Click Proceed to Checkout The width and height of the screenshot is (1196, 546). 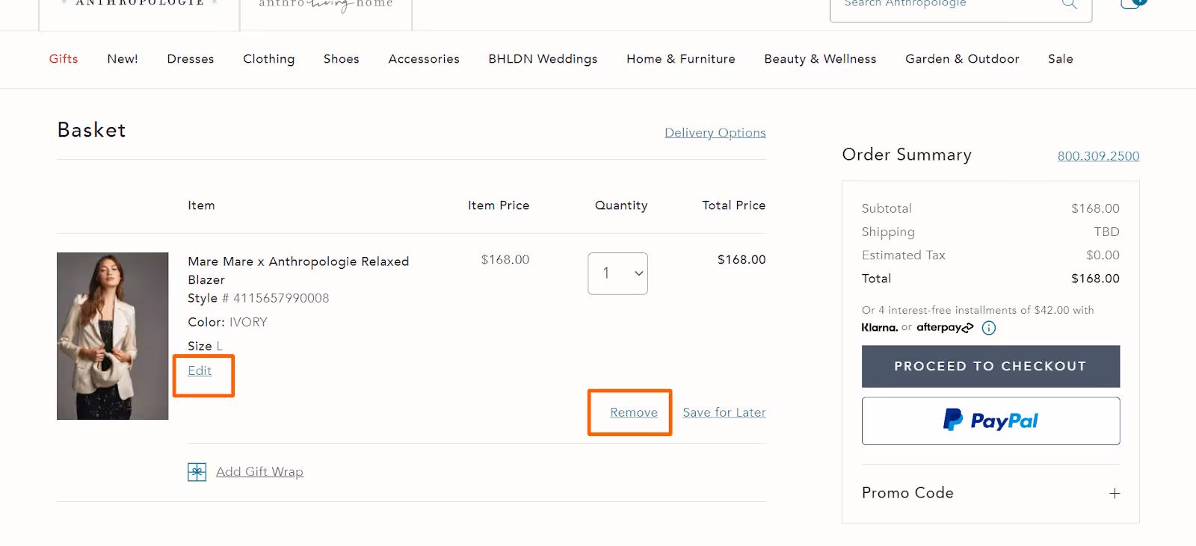pos(990,366)
